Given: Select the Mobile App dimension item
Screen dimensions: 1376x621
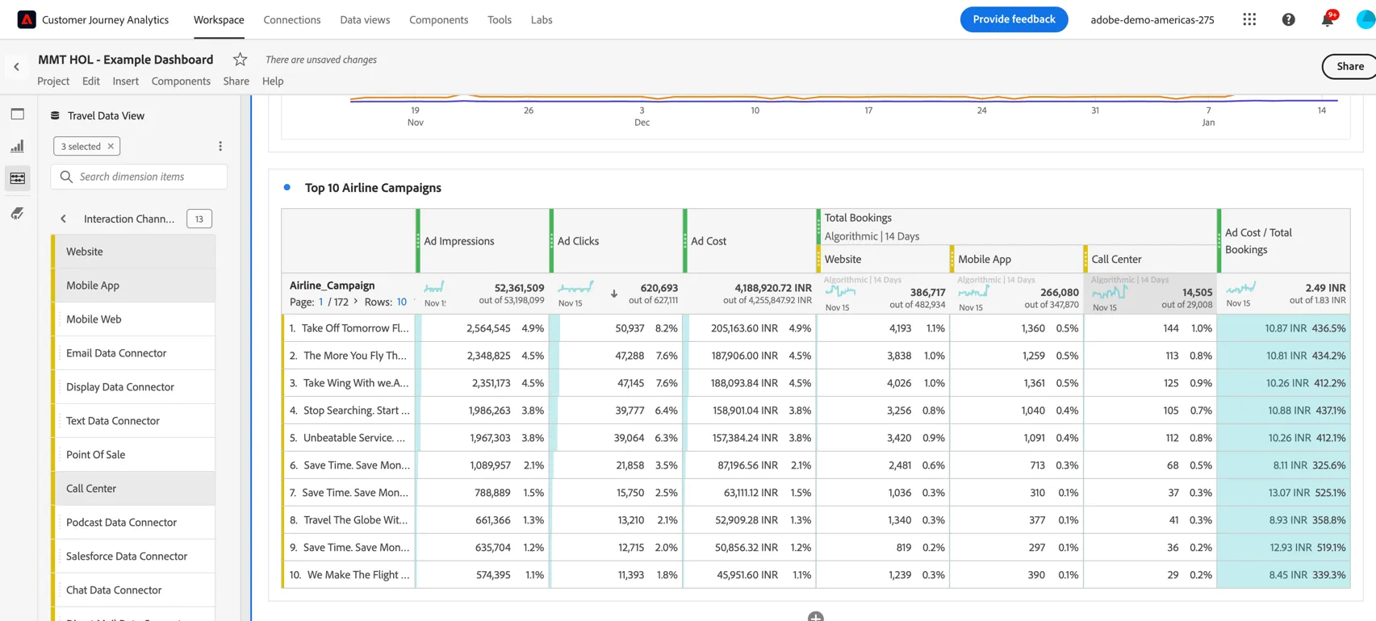Looking at the screenshot, I should tap(134, 285).
